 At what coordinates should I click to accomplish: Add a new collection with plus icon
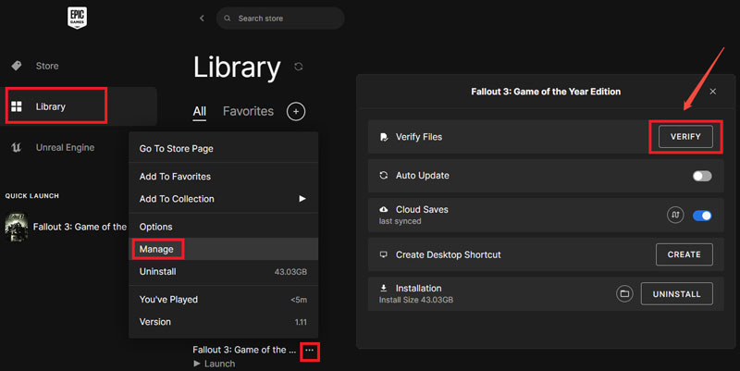[296, 111]
